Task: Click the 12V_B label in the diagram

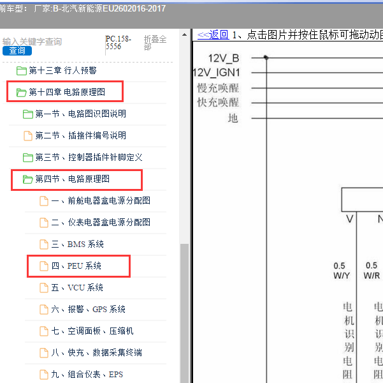Action: 224,58
